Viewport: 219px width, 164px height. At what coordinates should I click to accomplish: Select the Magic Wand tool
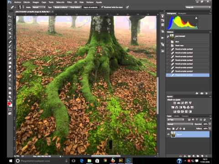pos(10,29)
